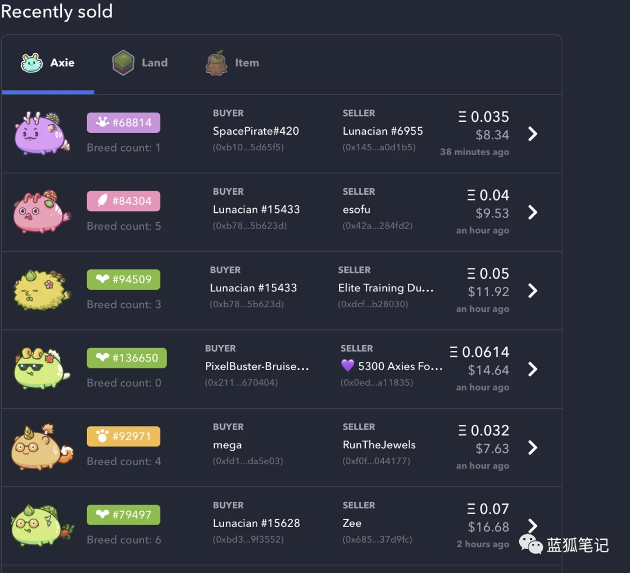This screenshot has width=630, height=573.
Task: Open seller esofu profile
Action: (356, 209)
